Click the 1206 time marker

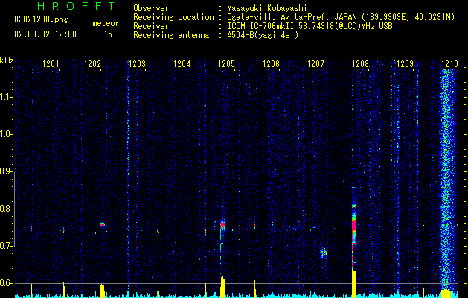271,64
